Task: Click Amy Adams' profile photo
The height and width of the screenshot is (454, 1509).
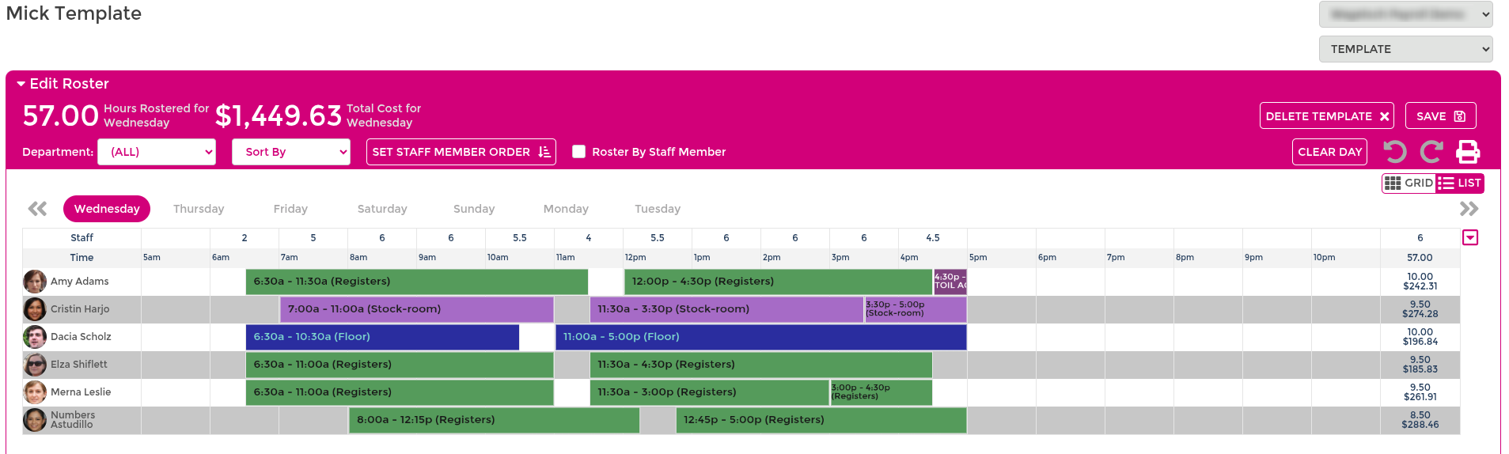Action: pos(35,281)
